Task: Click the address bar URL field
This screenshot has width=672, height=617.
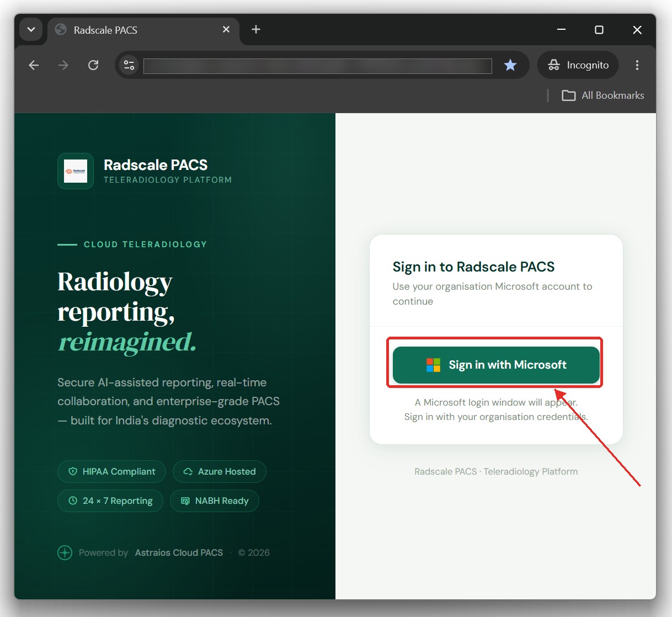Action: (x=318, y=66)
